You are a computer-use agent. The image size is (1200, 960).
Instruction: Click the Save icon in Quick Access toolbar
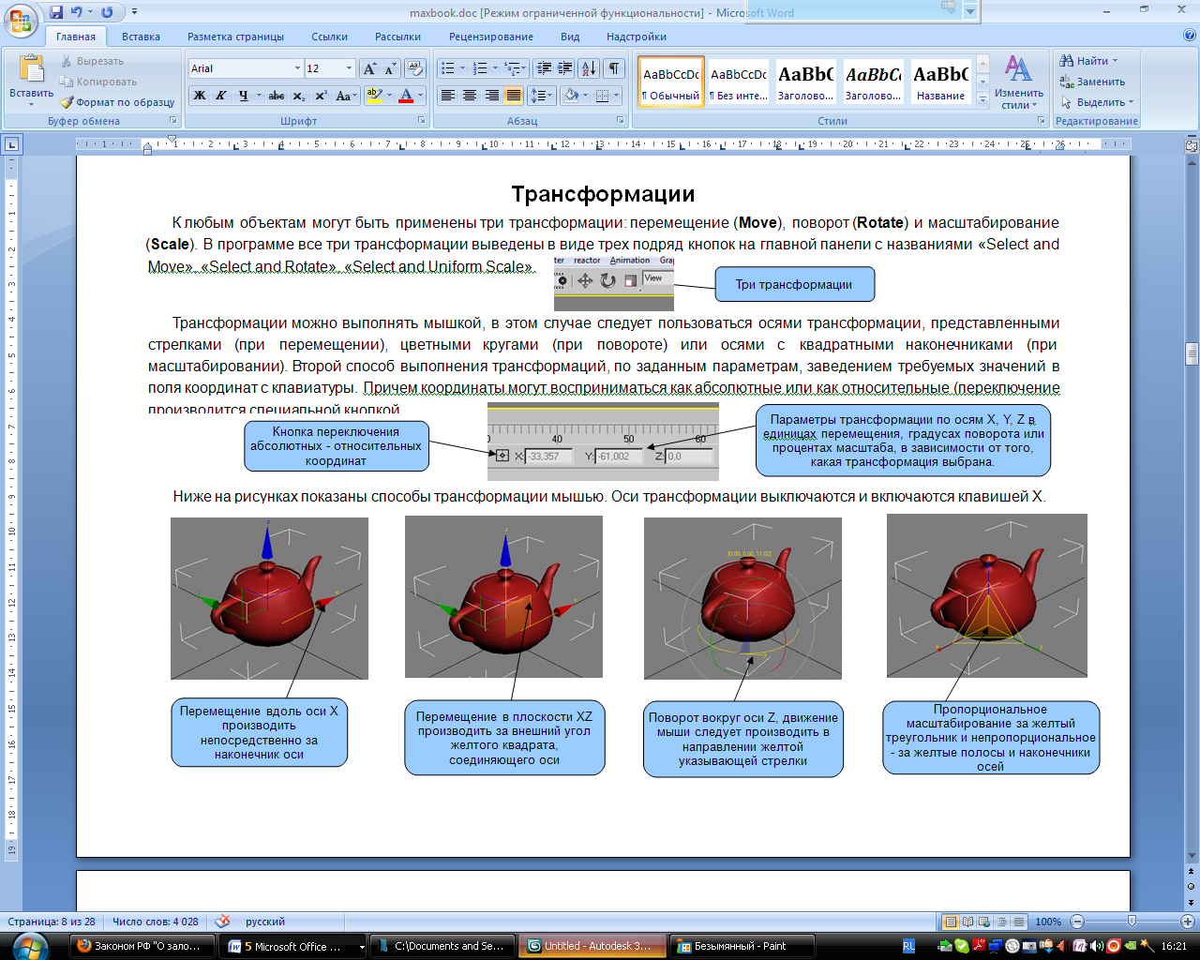click(56, 12)
